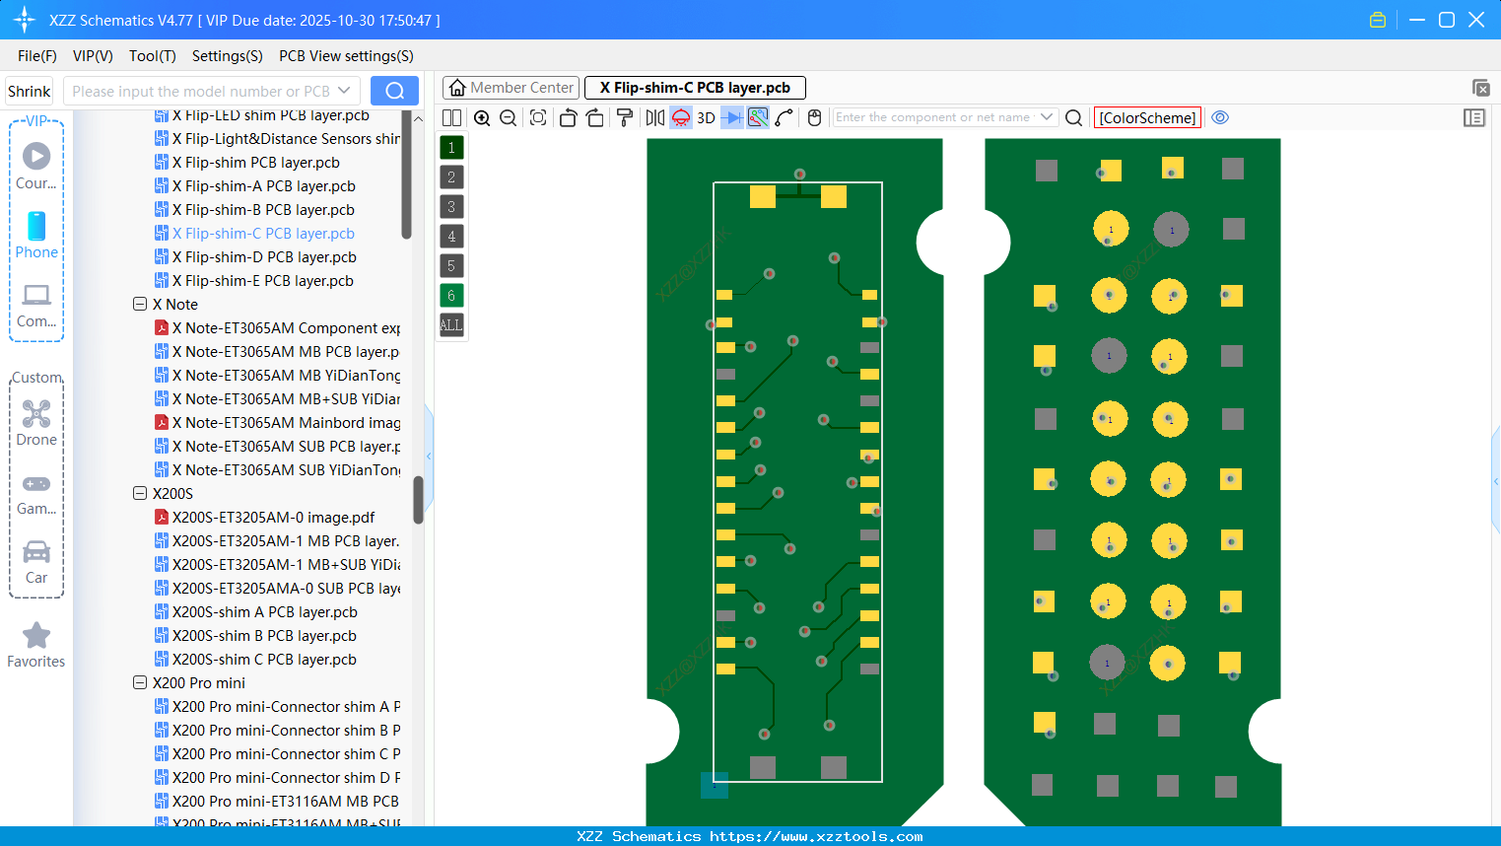The width and height of the screenshot is (1501, 846).
Task: Zoom in on the PCB view
Action: point(482,117)
